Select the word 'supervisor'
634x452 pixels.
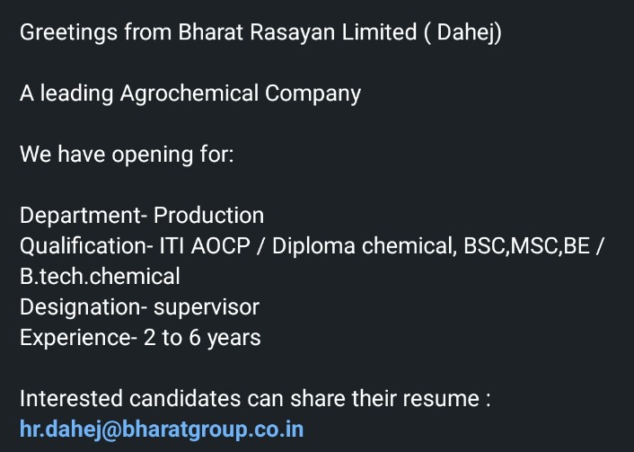(x=207, y=308)
